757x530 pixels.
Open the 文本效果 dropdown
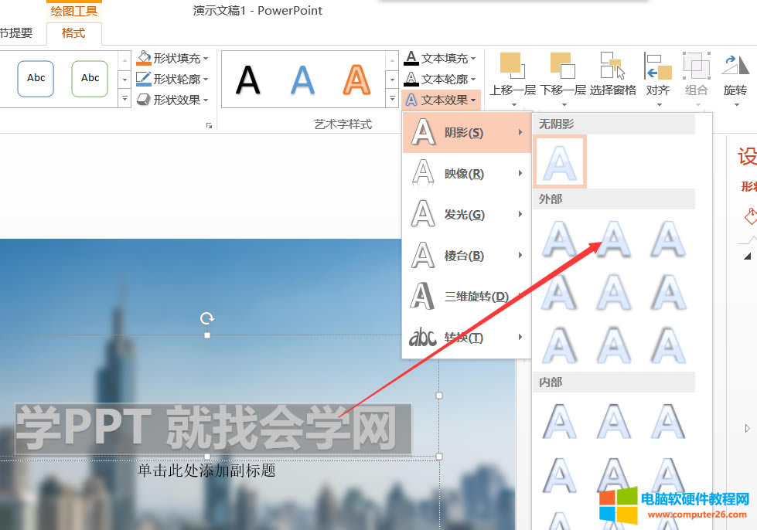point(441,100)
